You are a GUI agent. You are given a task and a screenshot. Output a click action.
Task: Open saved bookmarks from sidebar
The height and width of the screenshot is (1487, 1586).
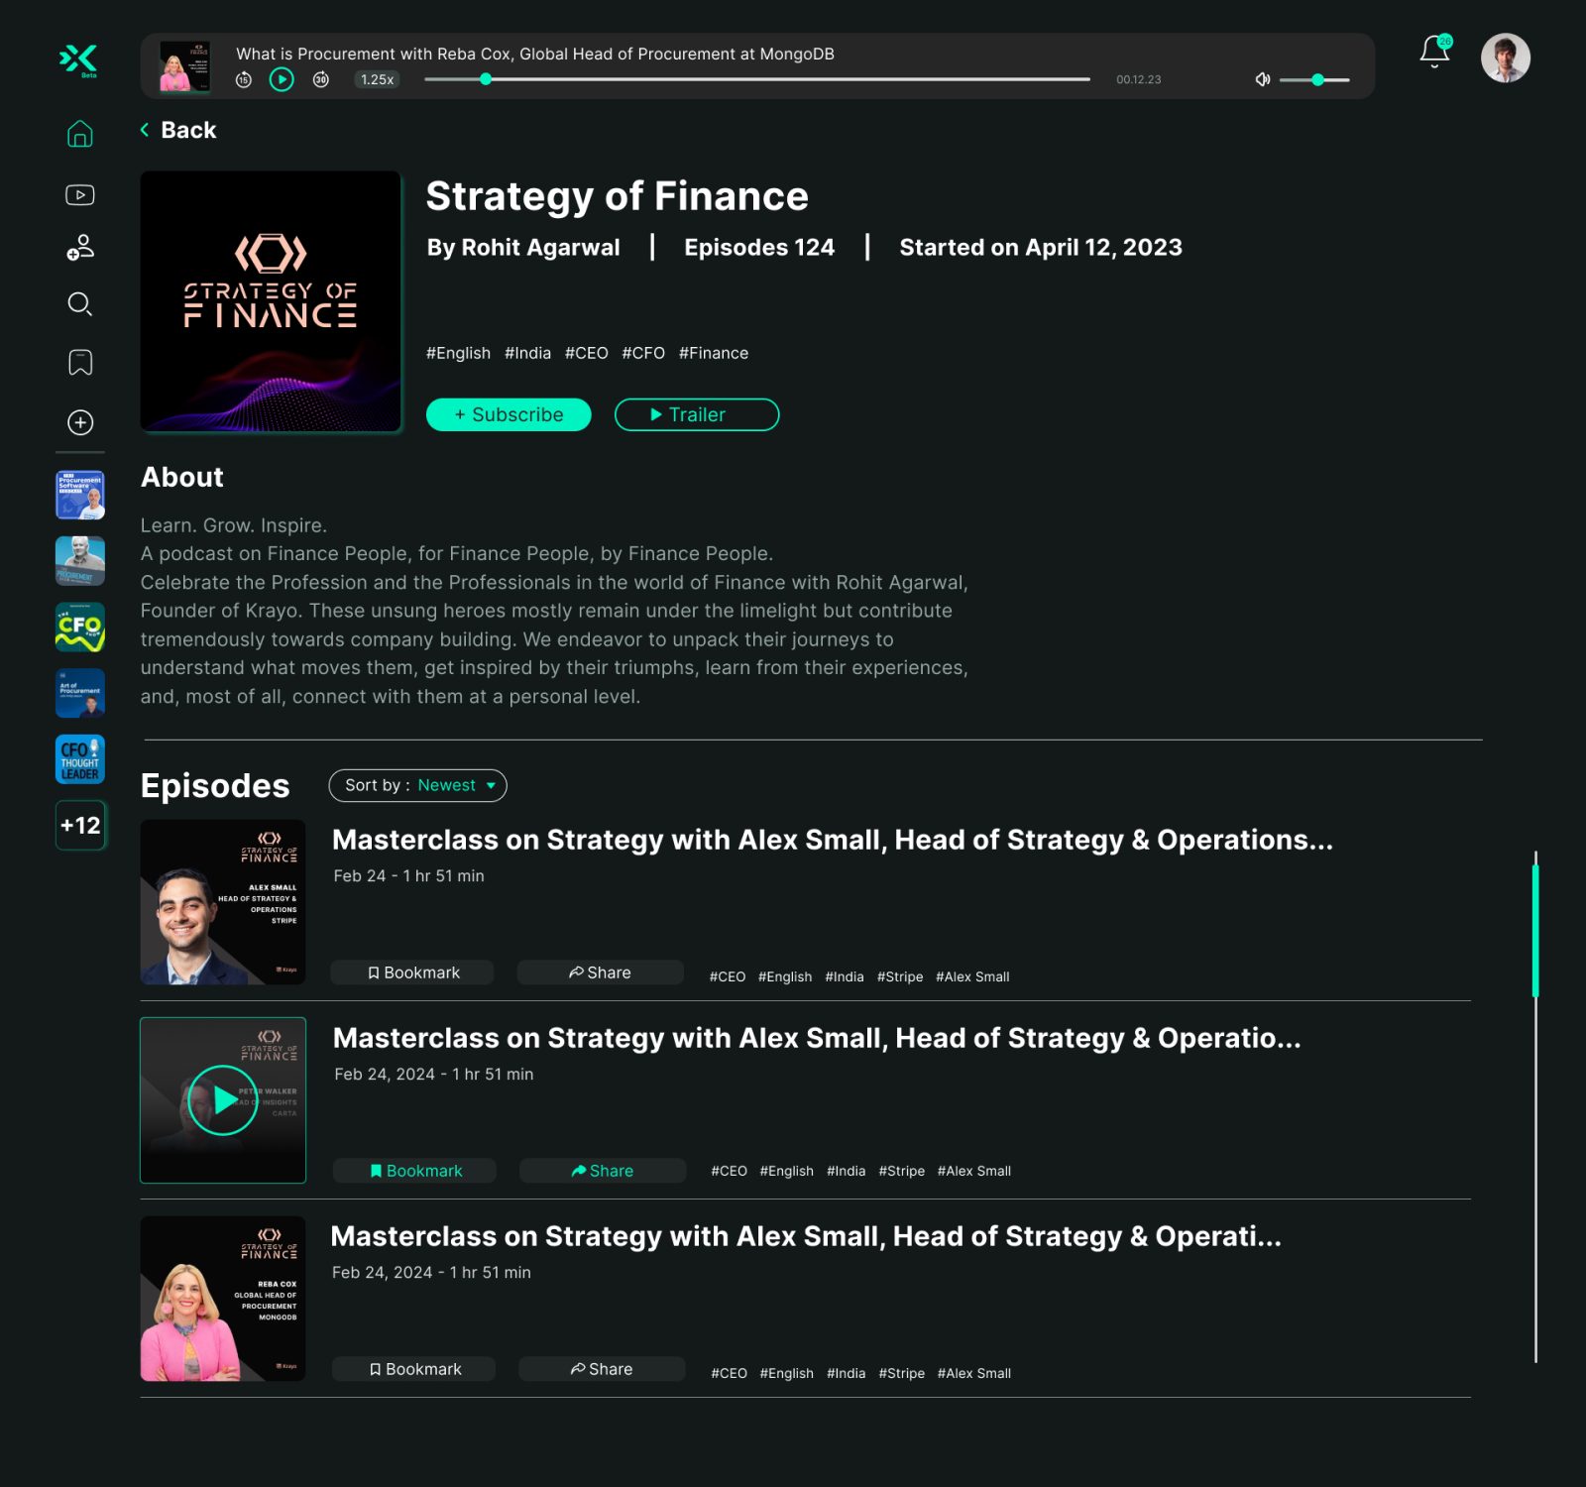coord(80,363)
